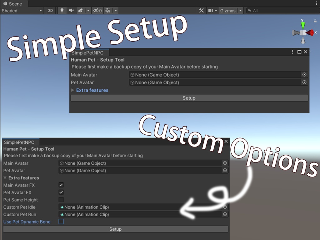Open grid options dropdown arrow

[116, 11]
